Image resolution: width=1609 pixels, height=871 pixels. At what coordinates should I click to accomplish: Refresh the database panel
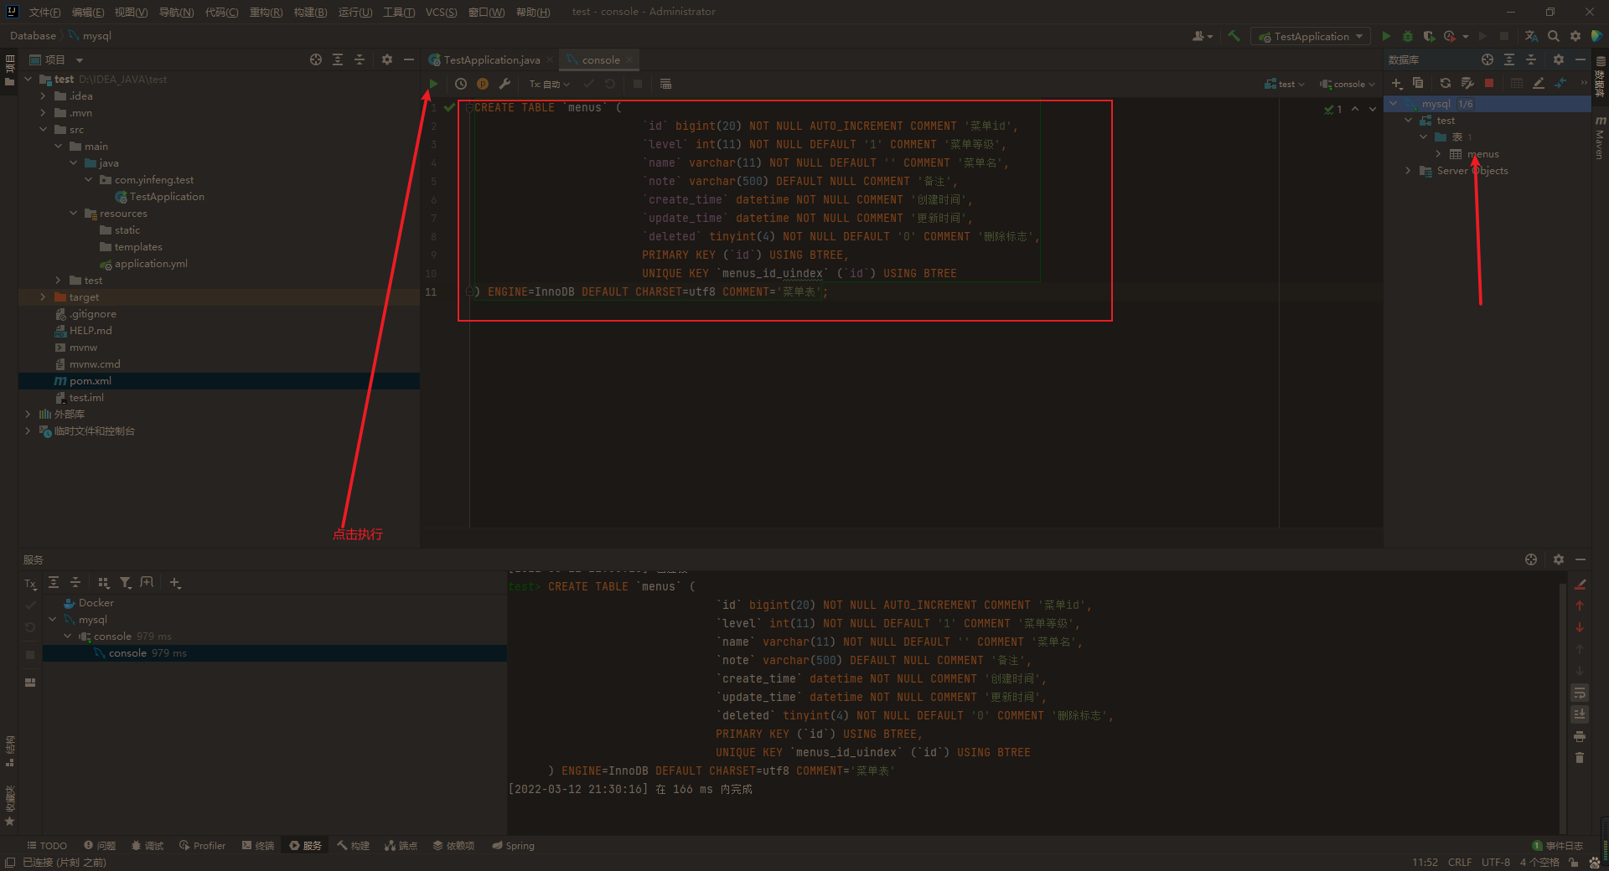coord(1446,83)
